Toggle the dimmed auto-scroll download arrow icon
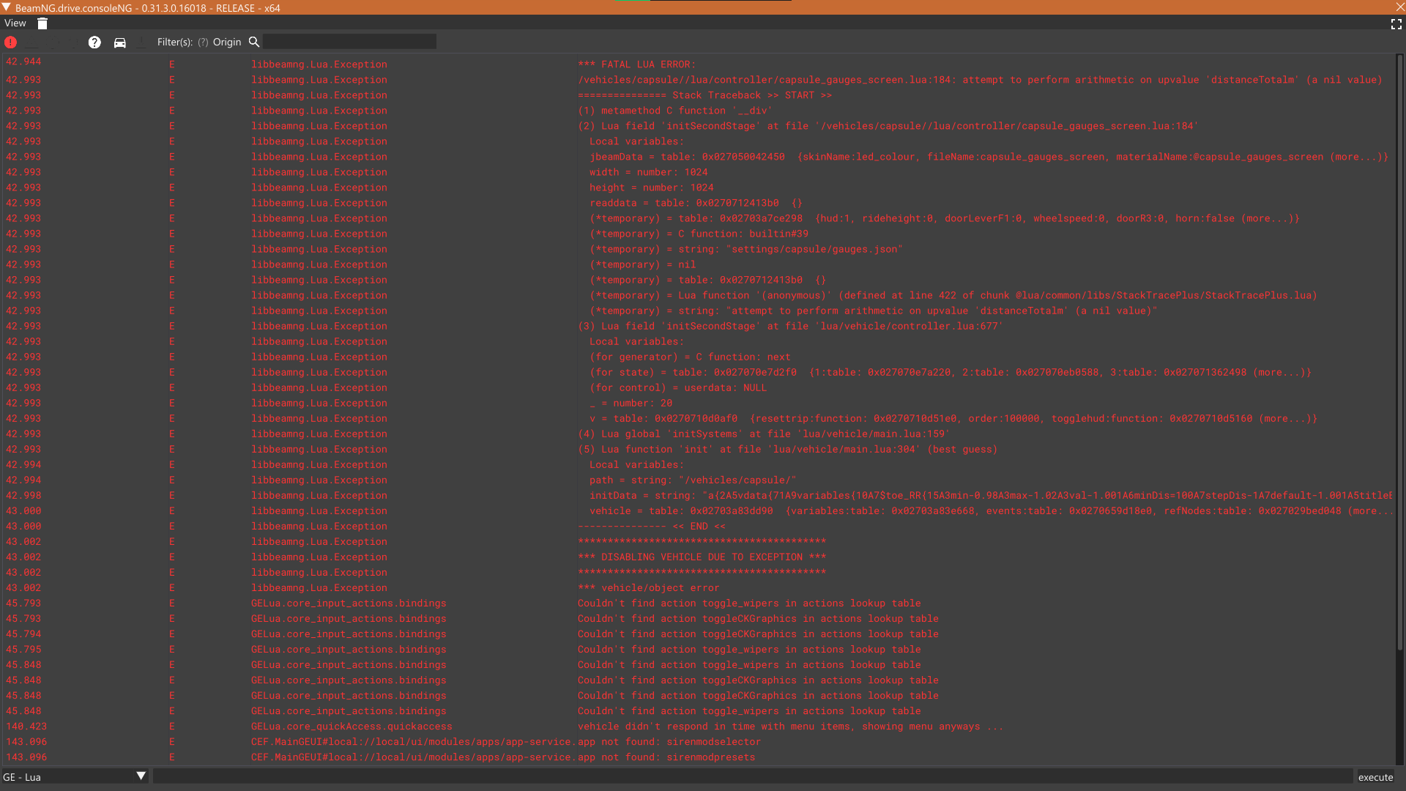 [x=141, y=42]
